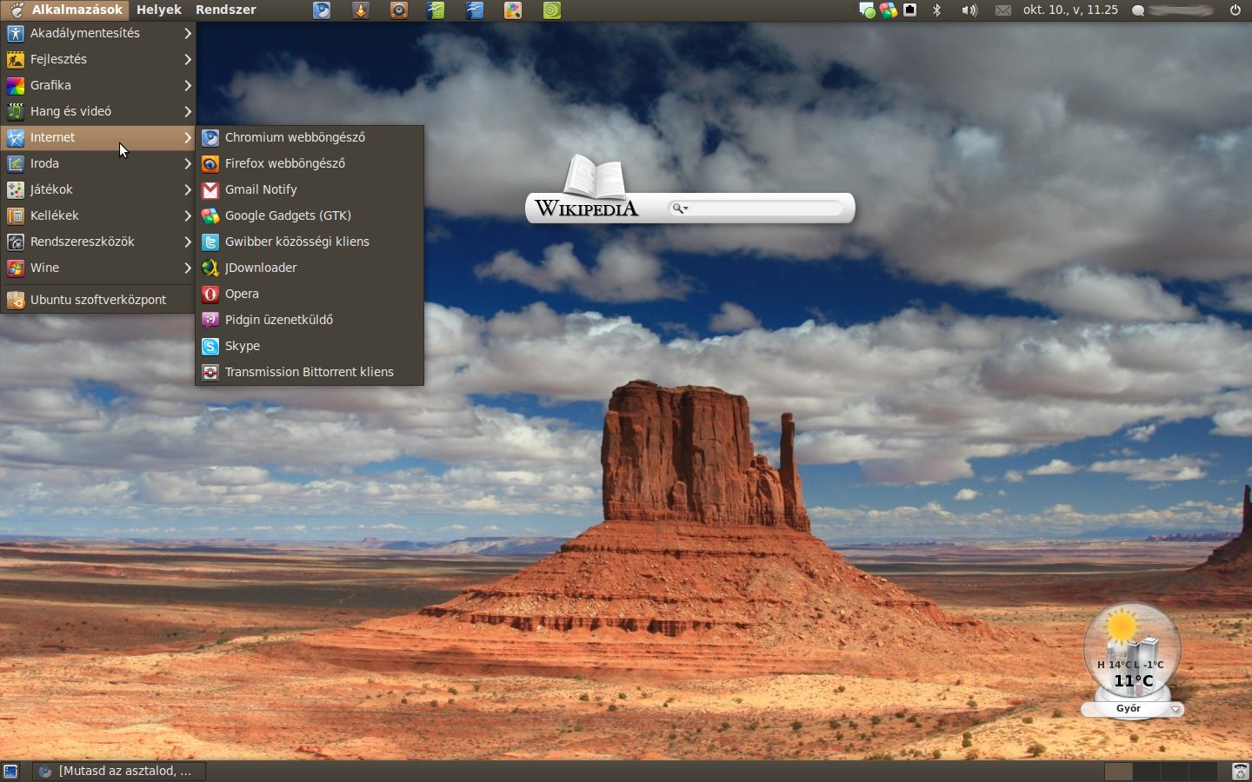Switch to the first workspace
Viewport: 1252px width, 782px height.
[x=1118, y=772]
